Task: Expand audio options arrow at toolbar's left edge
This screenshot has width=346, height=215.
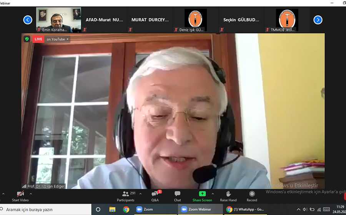Action: (x=3, y=194)
